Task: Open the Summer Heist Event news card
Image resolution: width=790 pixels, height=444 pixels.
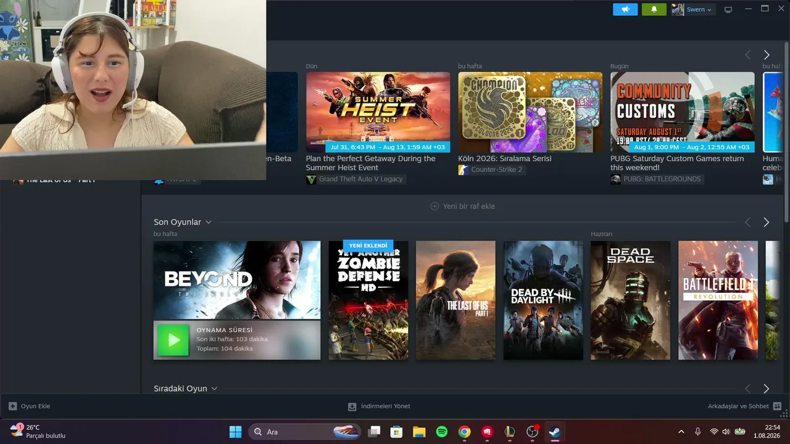Action: point(378,112)
